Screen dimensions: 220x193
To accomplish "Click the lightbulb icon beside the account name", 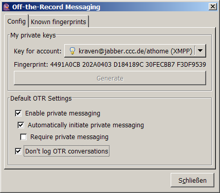I will click(72, 51).
